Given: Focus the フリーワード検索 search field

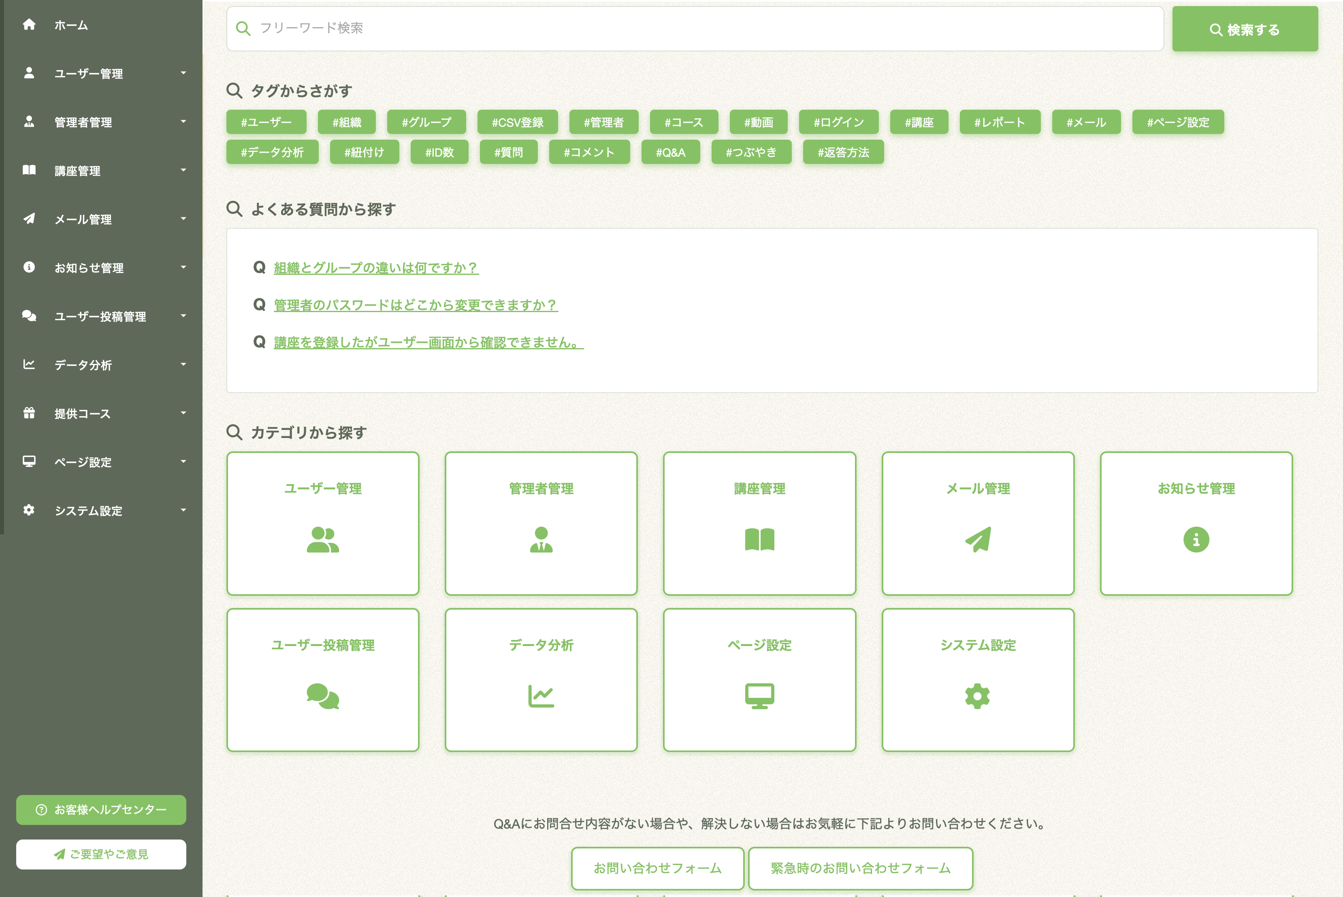Looking at the screenshot, I should click(x=695, y=29).
